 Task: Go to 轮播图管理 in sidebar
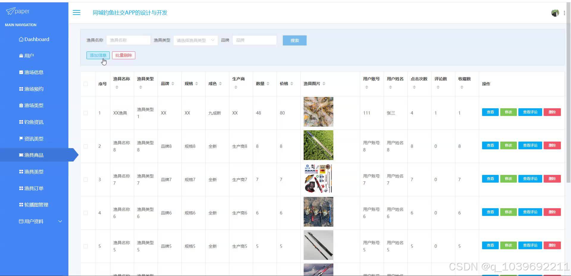coord(34,205)
